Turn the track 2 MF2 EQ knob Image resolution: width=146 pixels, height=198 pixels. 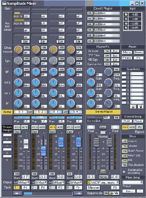pos(36,82)
